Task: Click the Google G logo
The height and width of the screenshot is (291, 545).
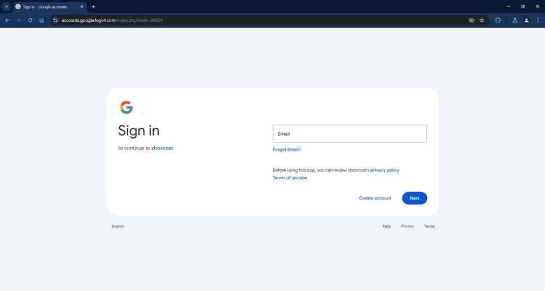Action: (127, 107)
